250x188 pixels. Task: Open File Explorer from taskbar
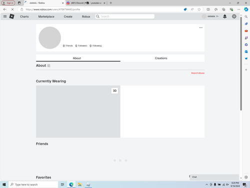coord(79,184)
